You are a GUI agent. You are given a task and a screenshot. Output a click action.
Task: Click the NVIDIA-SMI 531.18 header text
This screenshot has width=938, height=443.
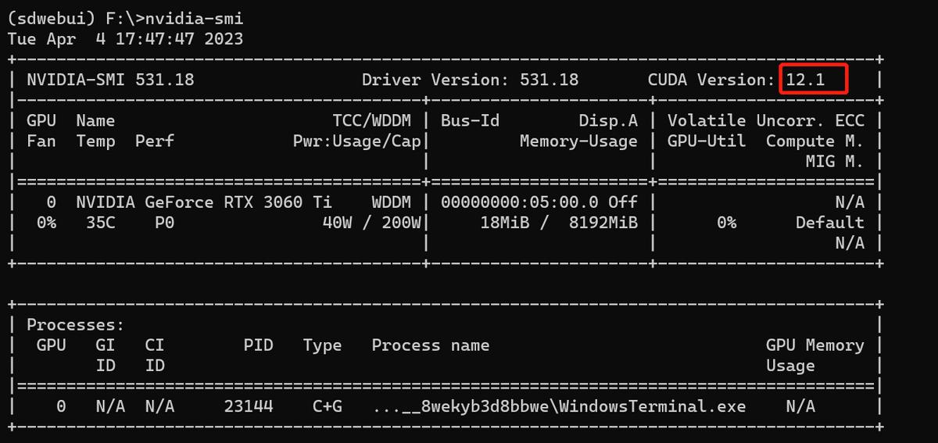coord(110,80)
